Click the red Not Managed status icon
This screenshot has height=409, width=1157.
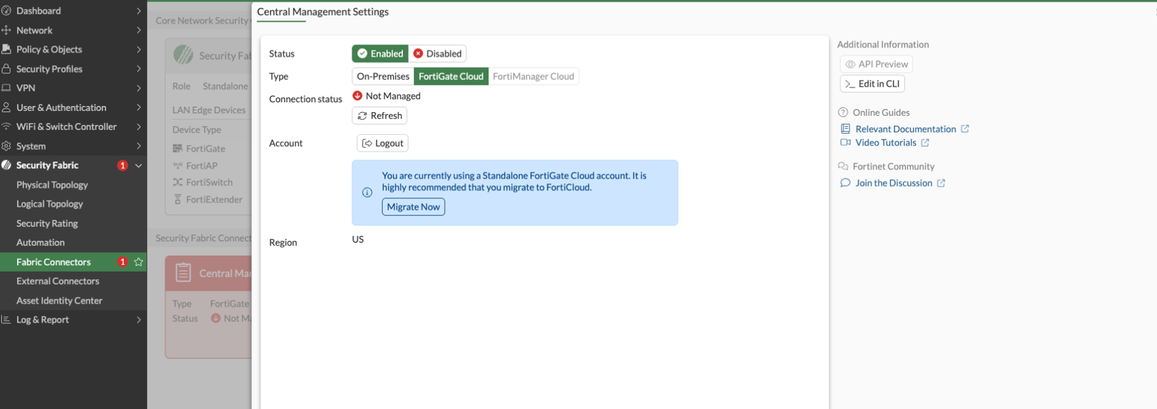pos(358,96)
